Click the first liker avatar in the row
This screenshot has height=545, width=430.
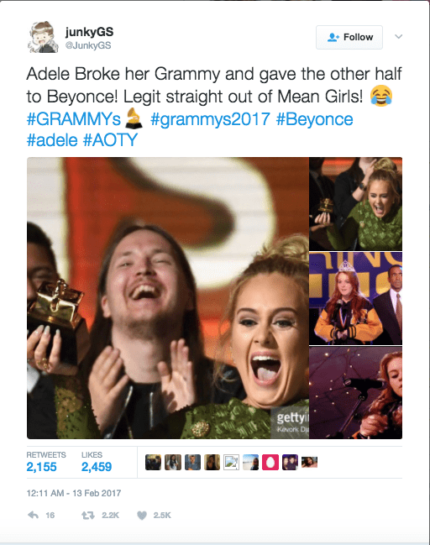click(153, 462)
